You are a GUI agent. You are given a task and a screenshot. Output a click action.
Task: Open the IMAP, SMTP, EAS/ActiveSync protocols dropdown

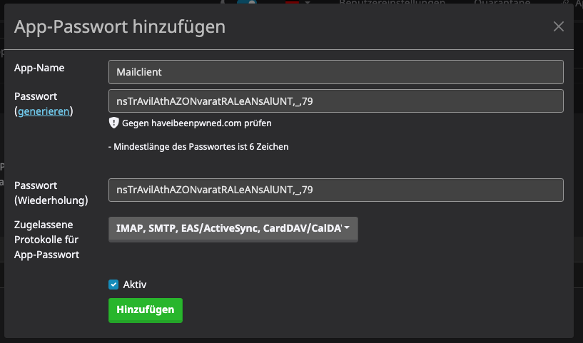228,229
